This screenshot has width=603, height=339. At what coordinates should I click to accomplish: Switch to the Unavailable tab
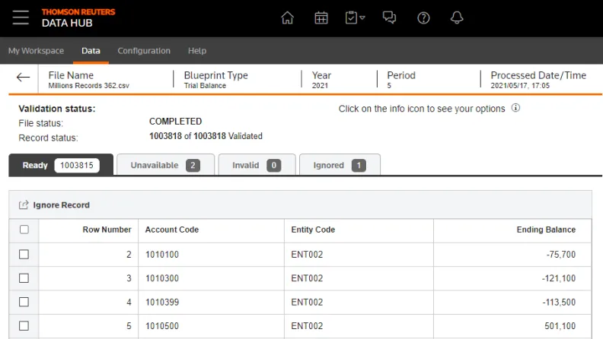pos(164,165)
